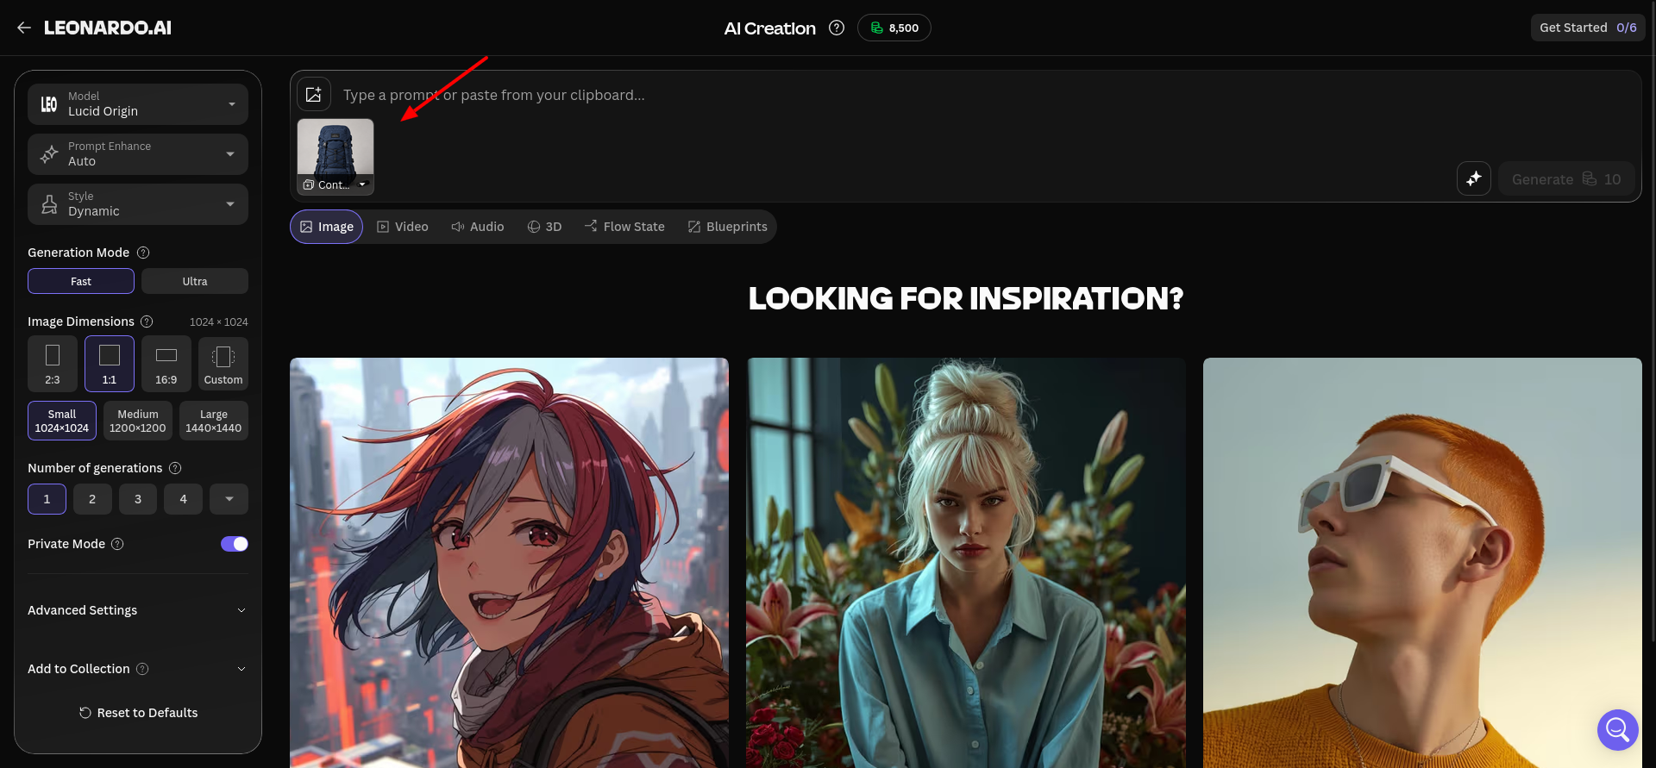Open the reference image Cont... type dropdown

pos(336,184)
